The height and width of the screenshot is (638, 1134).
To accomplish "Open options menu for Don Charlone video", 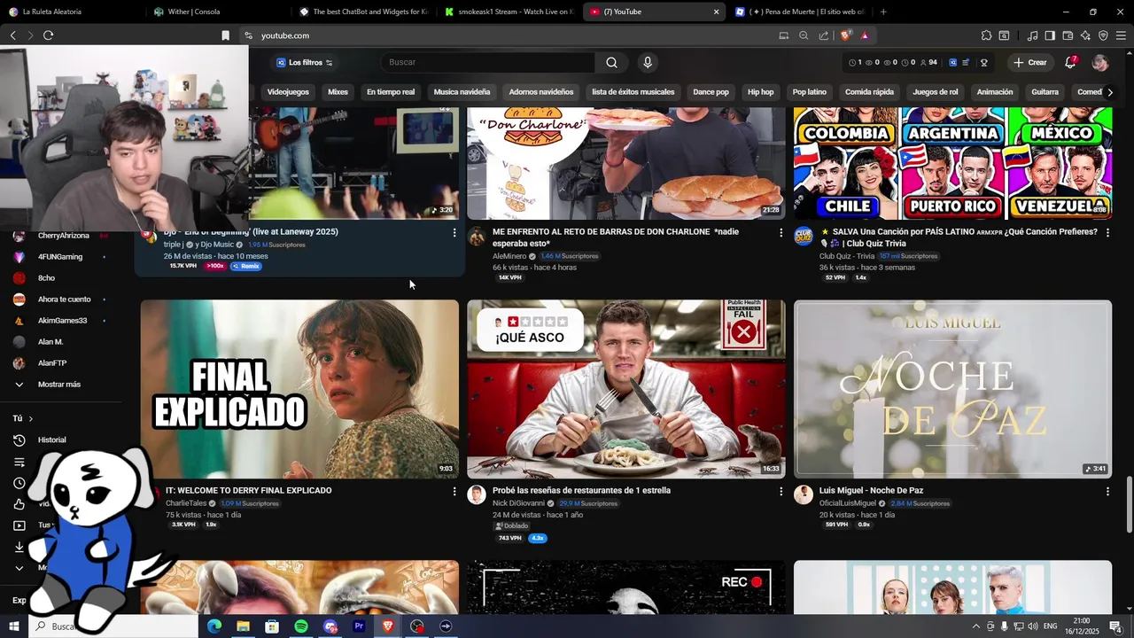I will tap(781, 232).
